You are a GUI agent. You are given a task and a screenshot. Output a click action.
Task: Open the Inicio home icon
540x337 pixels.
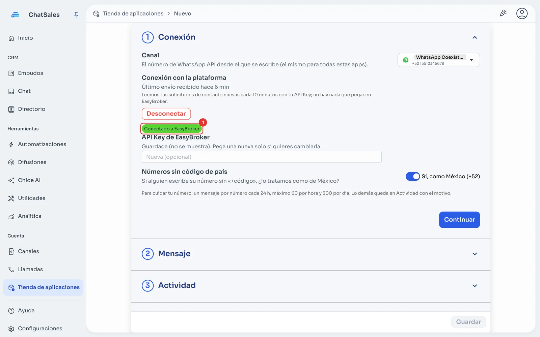click(x=11, y=38)
